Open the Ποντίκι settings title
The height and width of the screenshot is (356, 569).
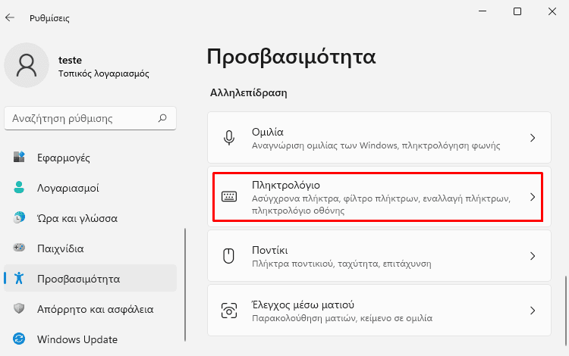(x=269, y=250)
